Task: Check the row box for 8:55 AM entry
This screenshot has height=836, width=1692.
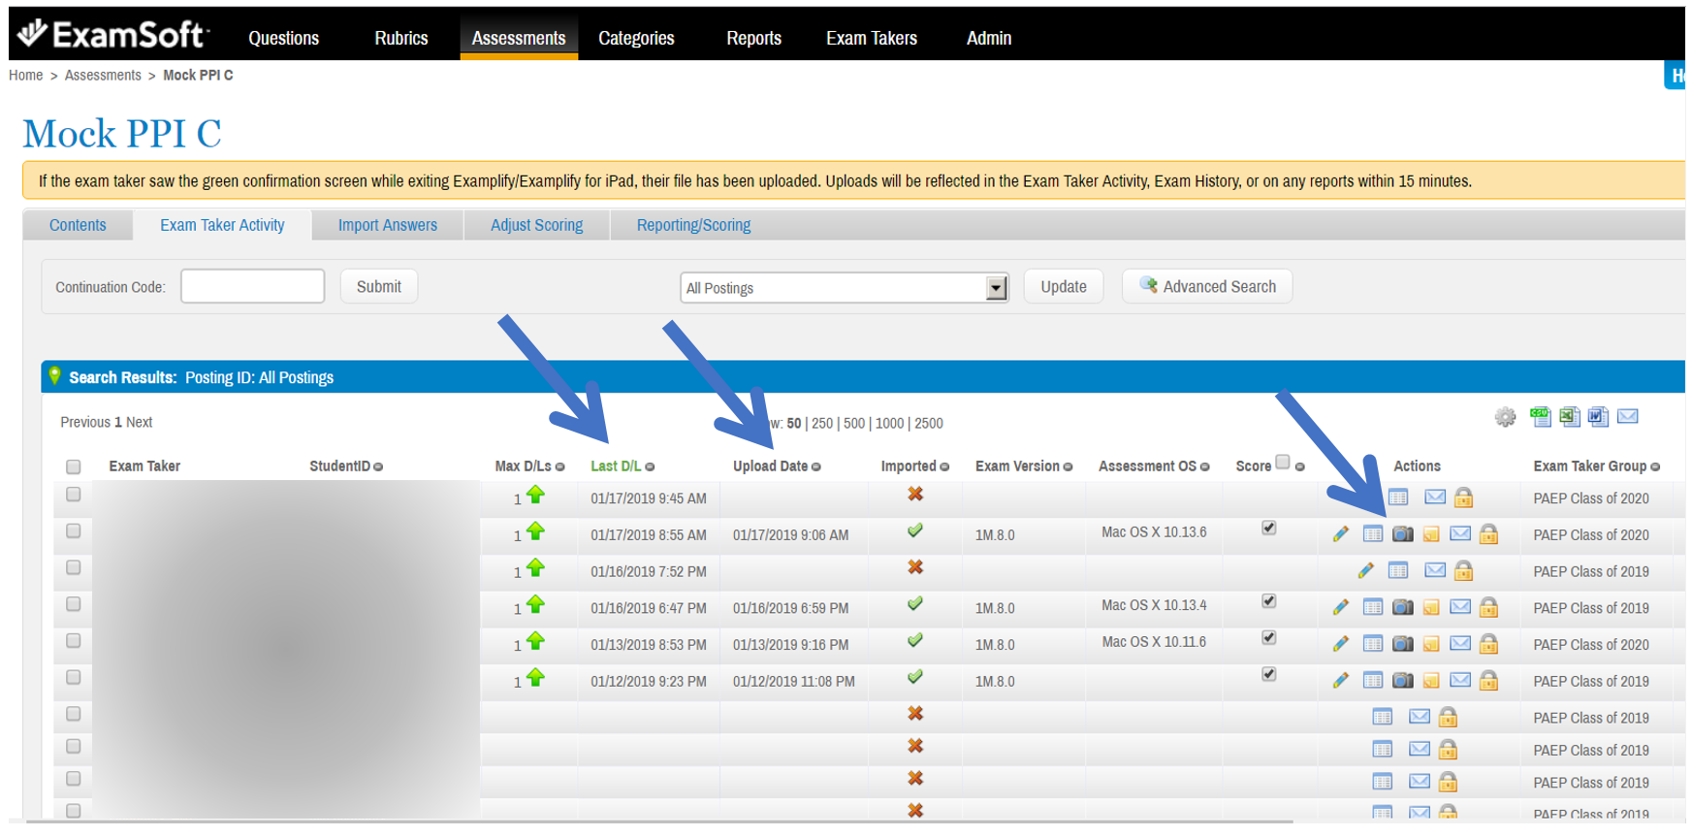Action: [73, 531]
